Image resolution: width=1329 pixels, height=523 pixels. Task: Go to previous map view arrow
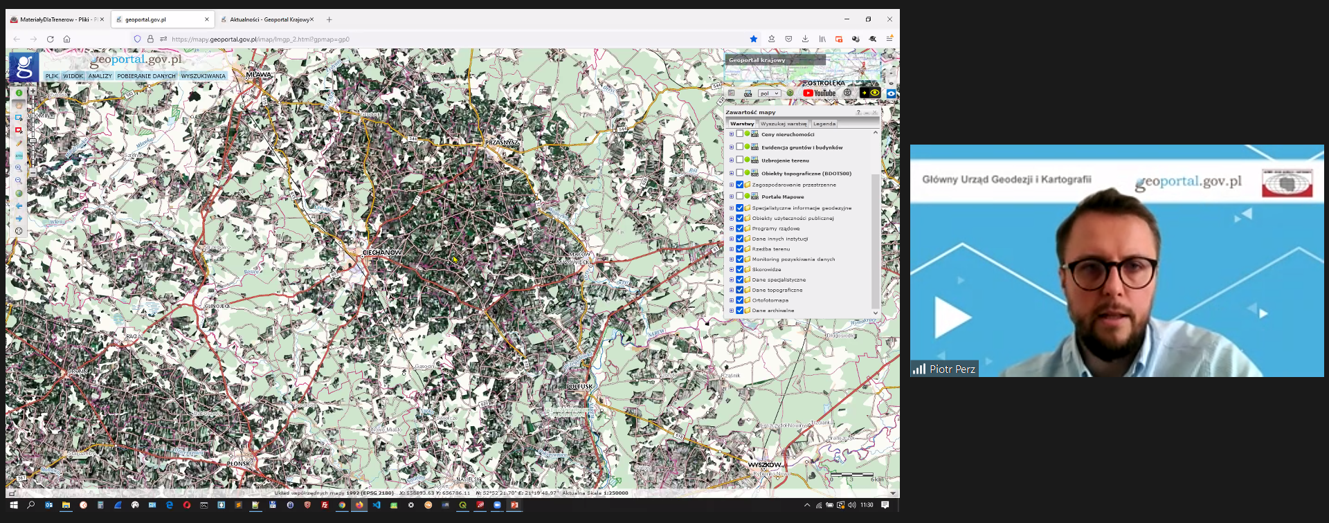pos(19,206)
